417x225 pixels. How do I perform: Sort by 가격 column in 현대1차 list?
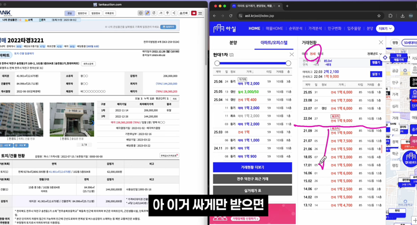point(250,72)
